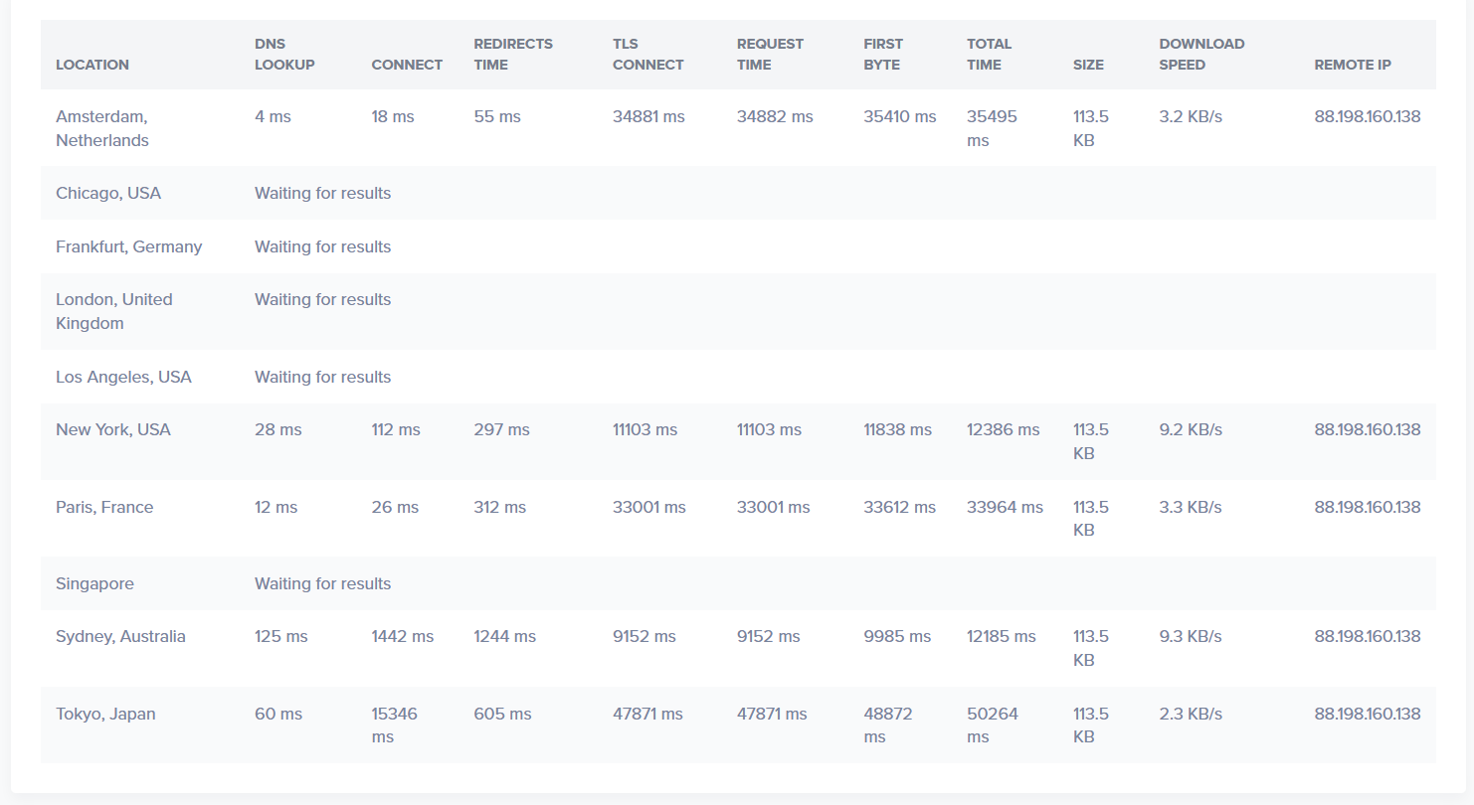
Task: Click the 9985 ms first byte value
Action: pyautogui.click(x=897, y=636)
